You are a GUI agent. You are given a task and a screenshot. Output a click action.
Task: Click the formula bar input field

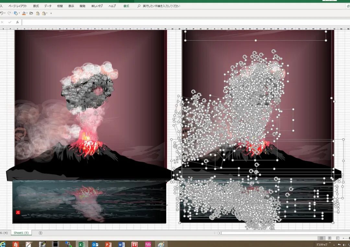186,22
